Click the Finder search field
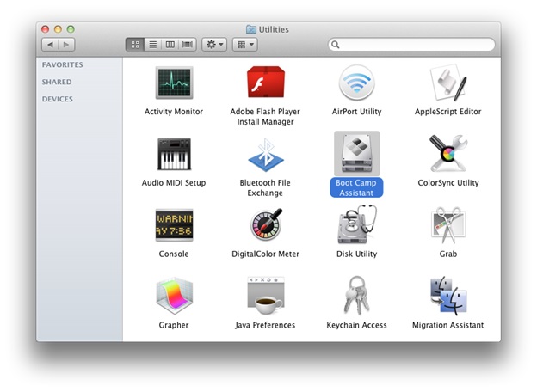This screenshot has width=537, height=392. pyautogui.click(x=411, y=45)
